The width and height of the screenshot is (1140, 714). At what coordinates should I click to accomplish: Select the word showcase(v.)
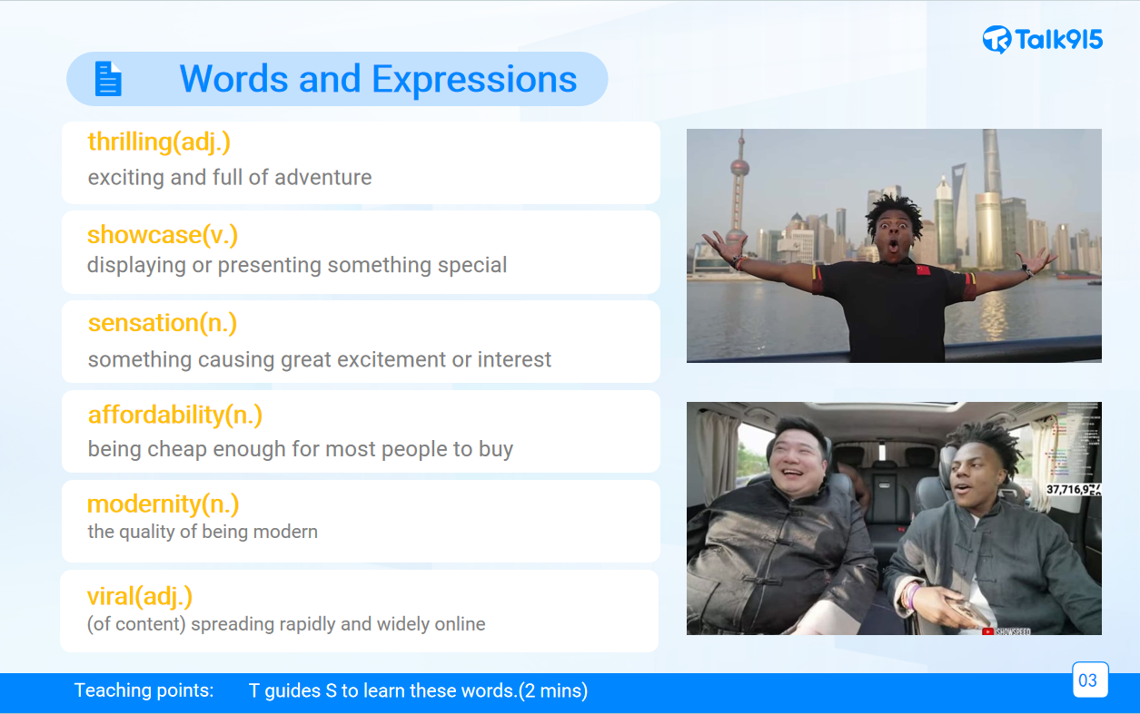[163, 235]
